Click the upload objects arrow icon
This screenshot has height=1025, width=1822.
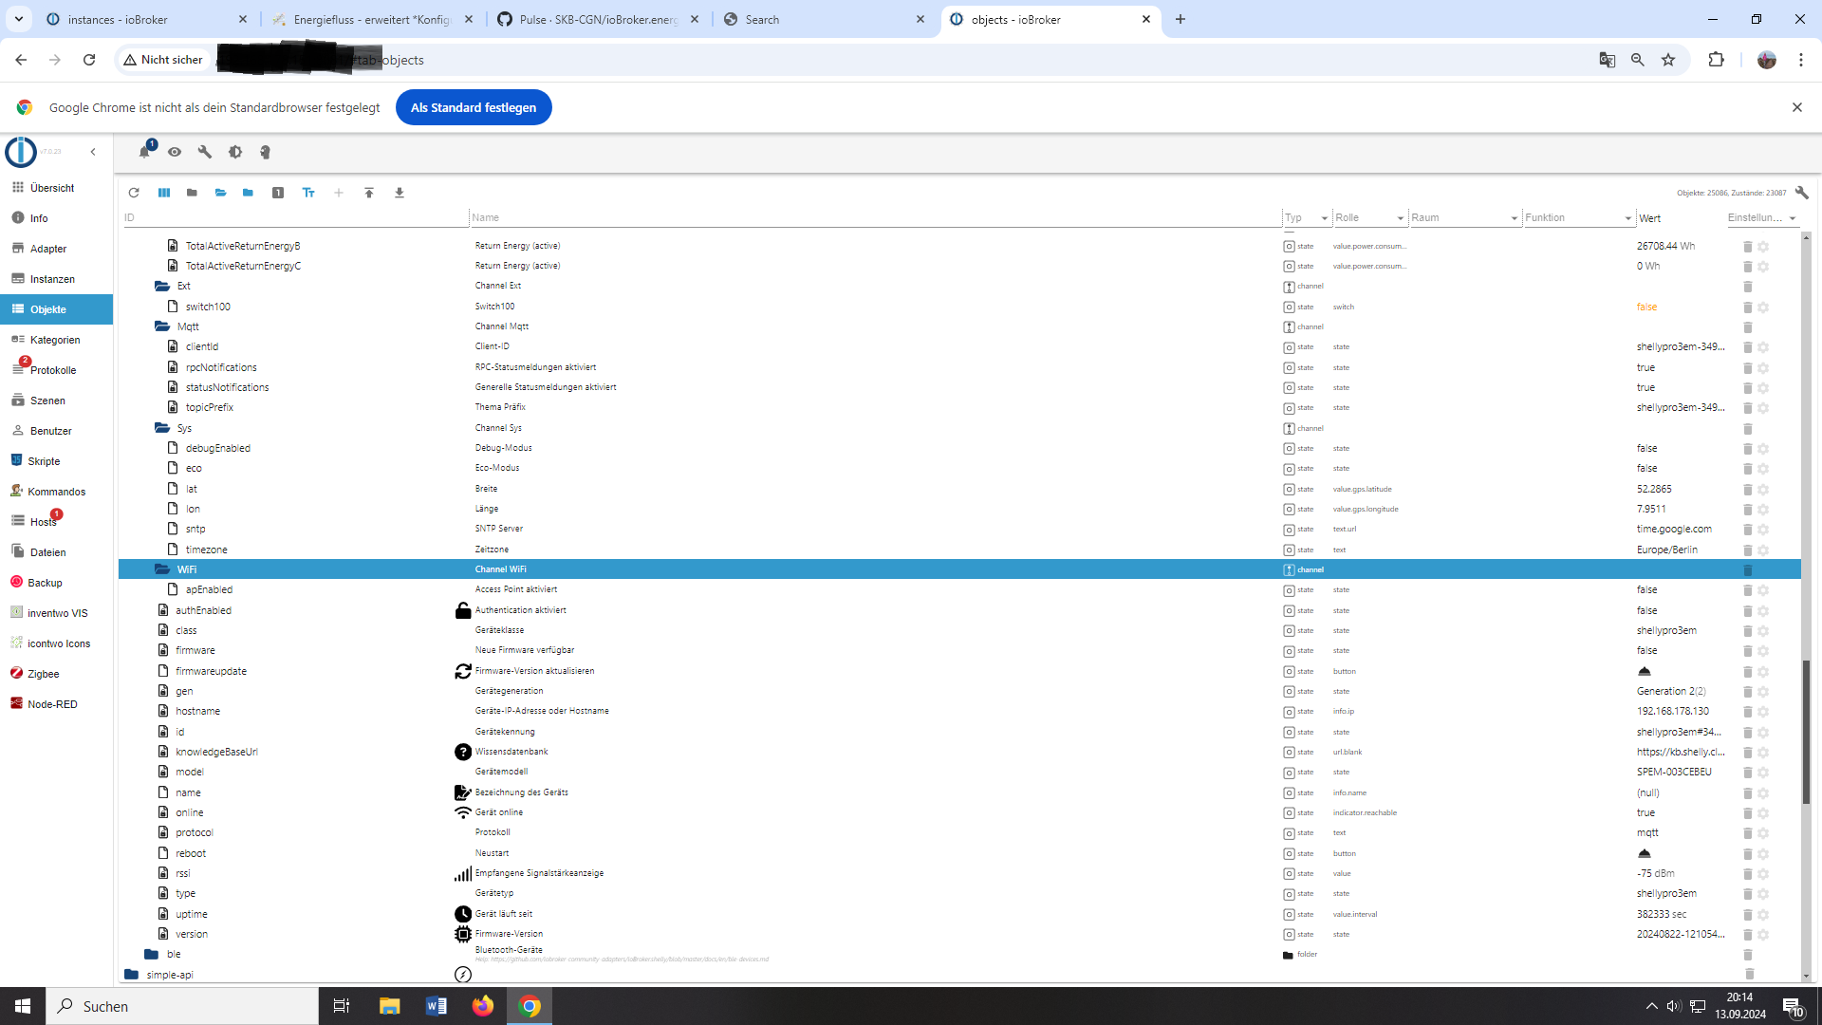point(369,193)
